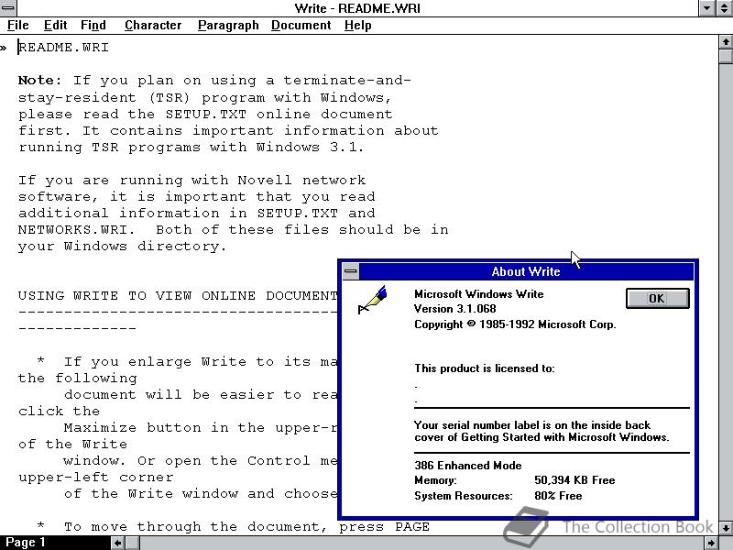
Task: Click the Copyright 1985-1992 Microsoft Corp. line
Action: coord(515,324)
